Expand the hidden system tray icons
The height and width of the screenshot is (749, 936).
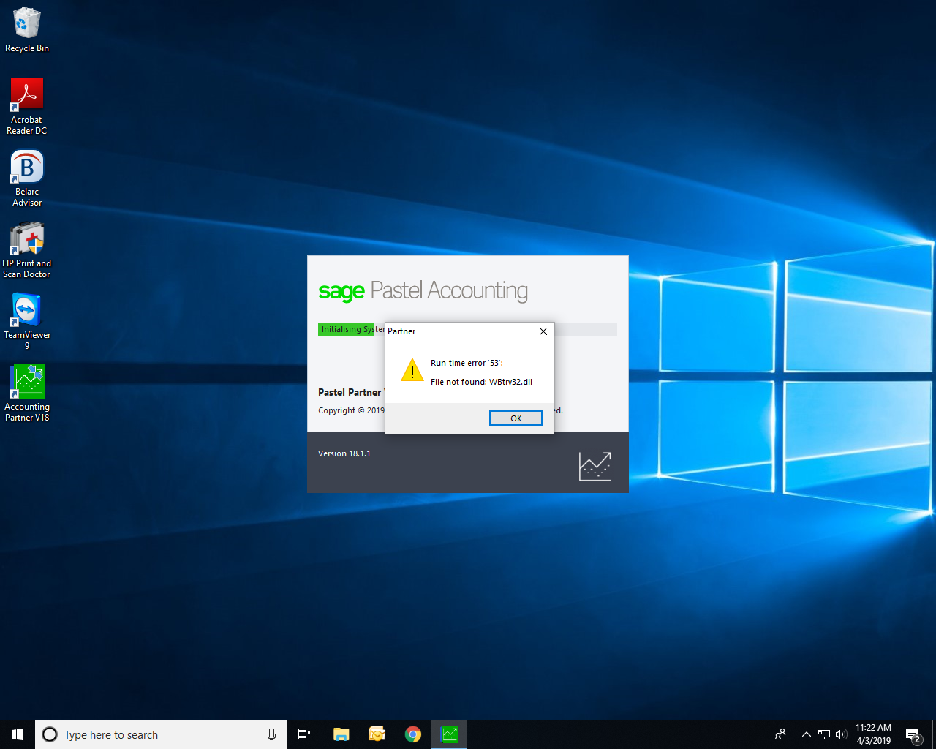point(806,734)
